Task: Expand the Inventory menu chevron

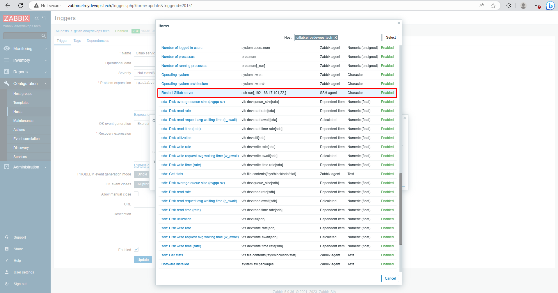Action: pos(46,61)
